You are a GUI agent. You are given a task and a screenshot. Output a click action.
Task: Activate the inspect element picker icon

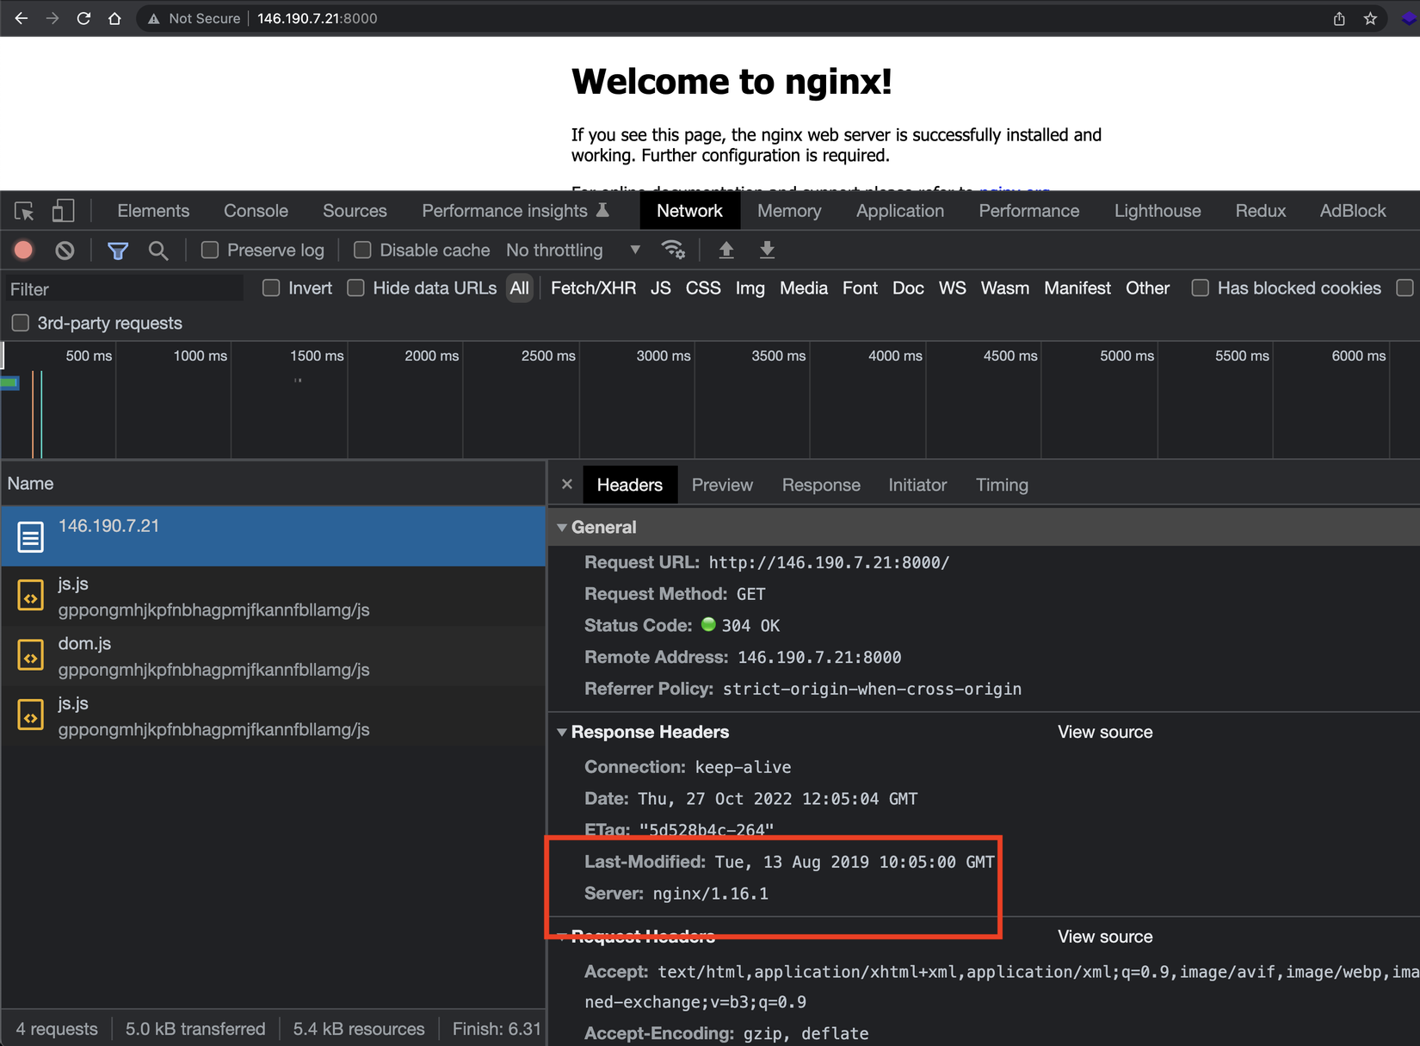pyautogui.click(x=24, y=211)
